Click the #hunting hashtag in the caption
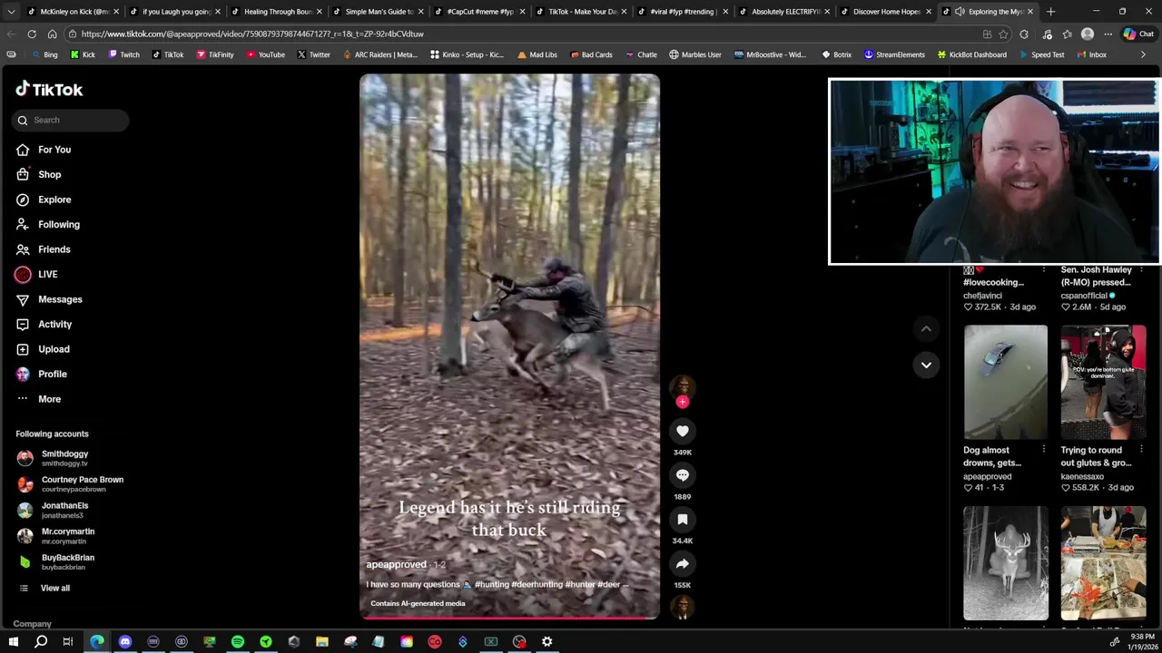Image resolution: width=1162 pixels, height=653 pixels. click(x=491, y=585)
